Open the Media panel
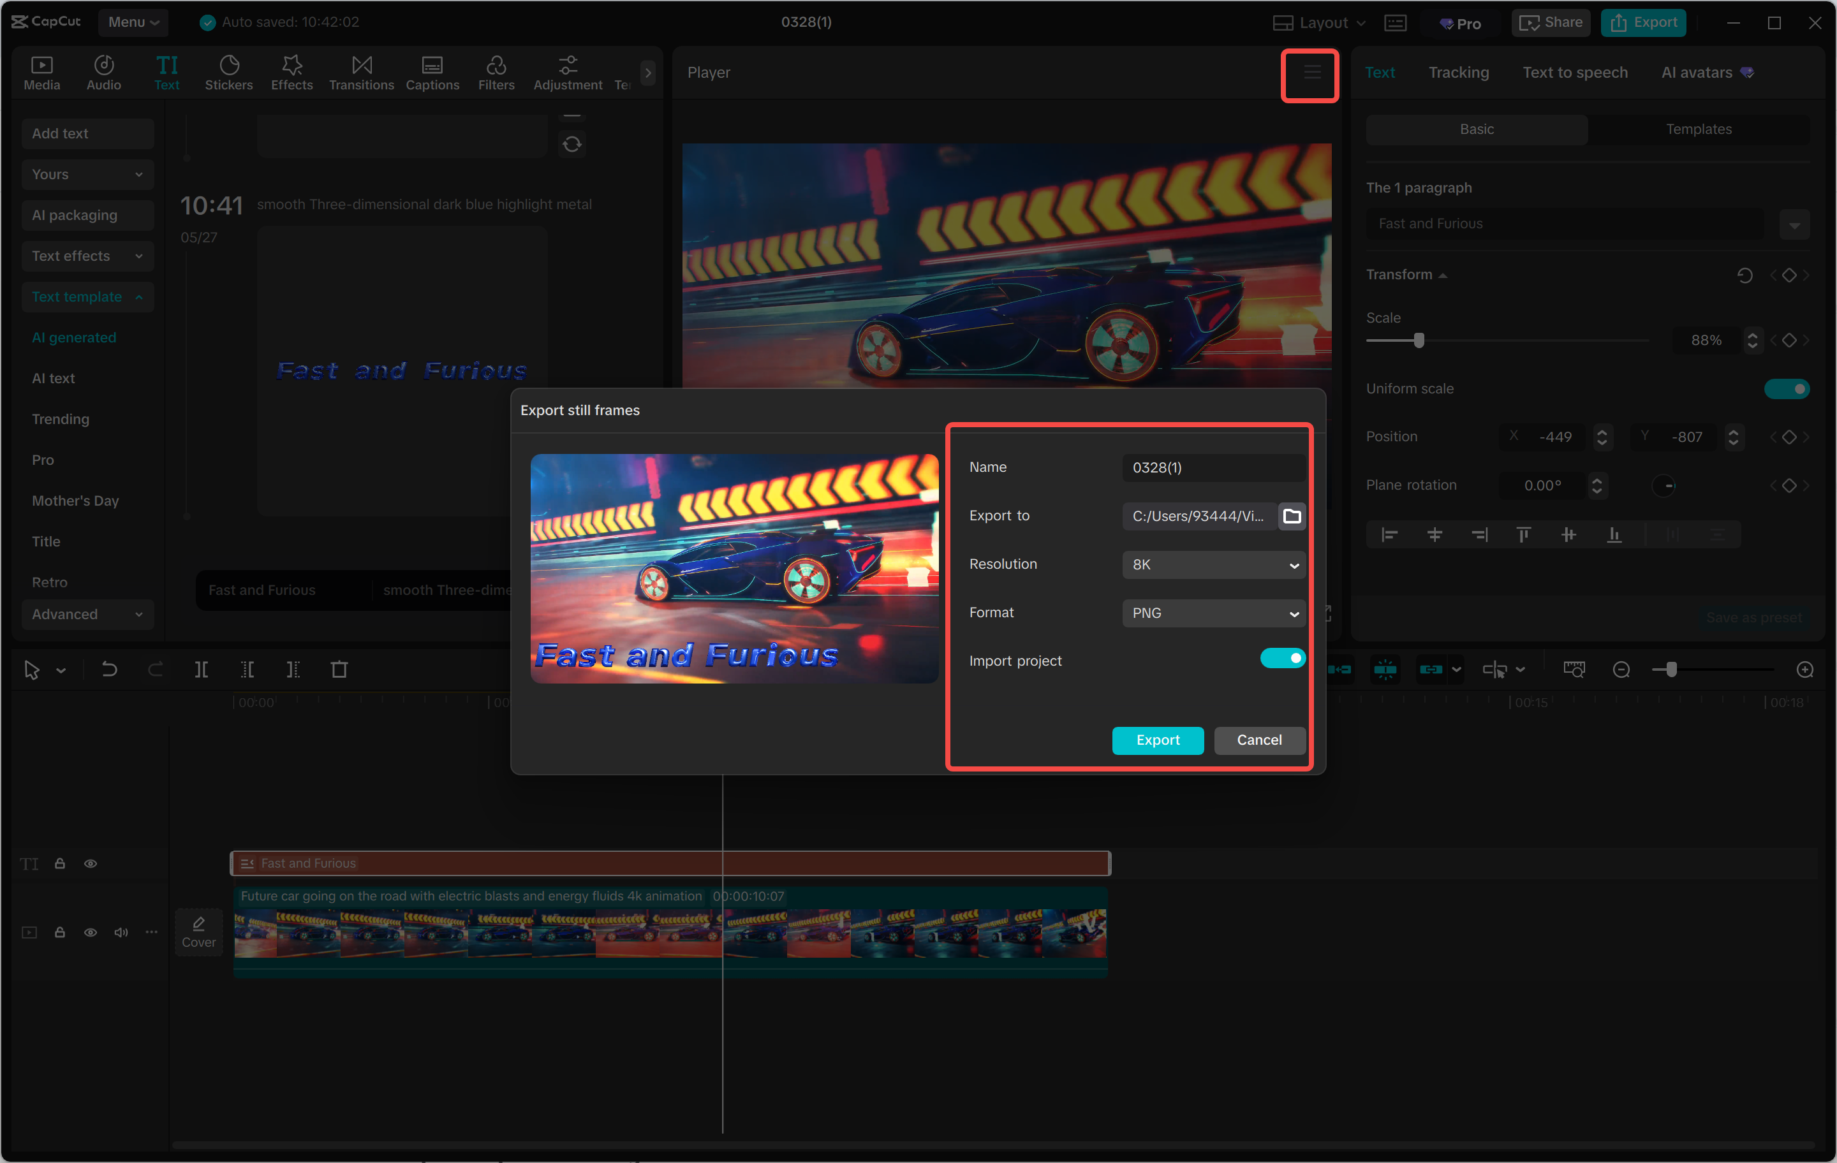Screen dimensions: 1837x1163 [x=42, y=73]
